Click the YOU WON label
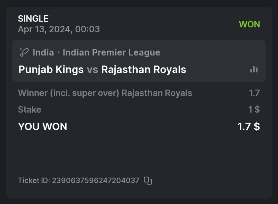This screenshot has height=204, width=278. (43, 127)
